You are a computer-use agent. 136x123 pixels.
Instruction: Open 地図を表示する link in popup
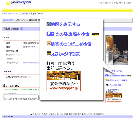point(65,24)
